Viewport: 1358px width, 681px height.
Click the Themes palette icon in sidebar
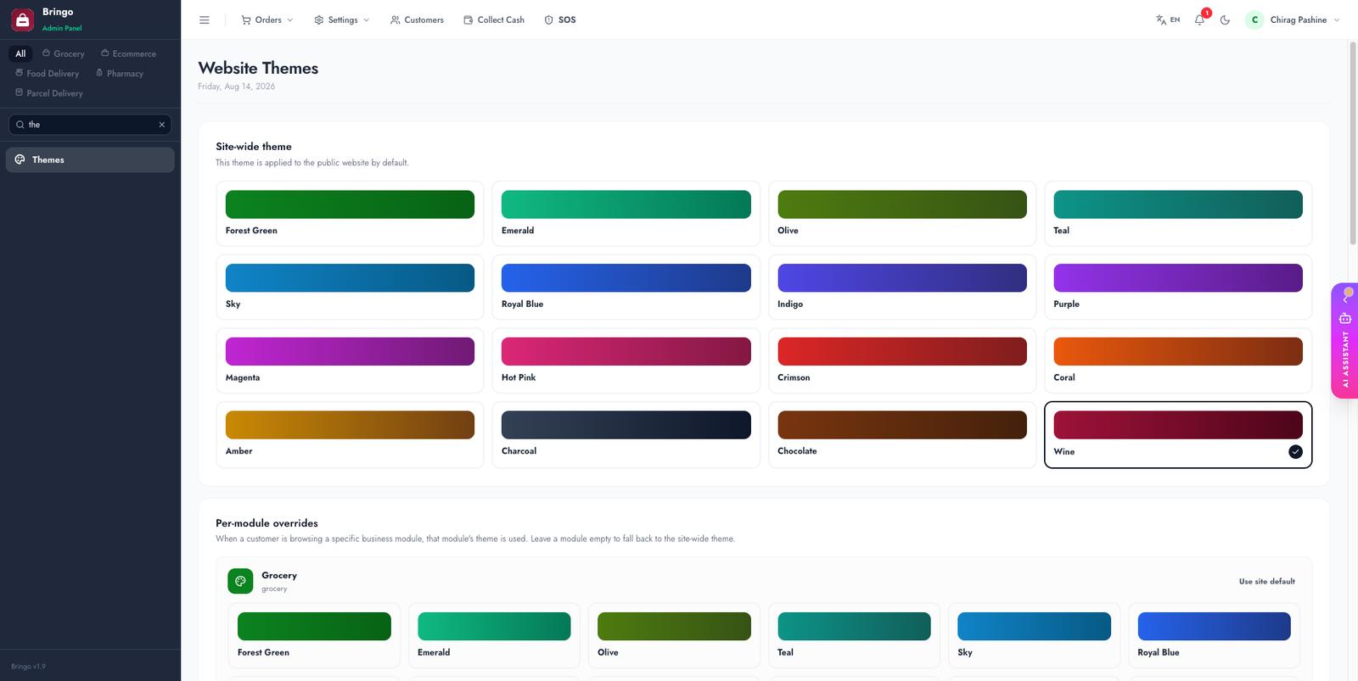20,159
